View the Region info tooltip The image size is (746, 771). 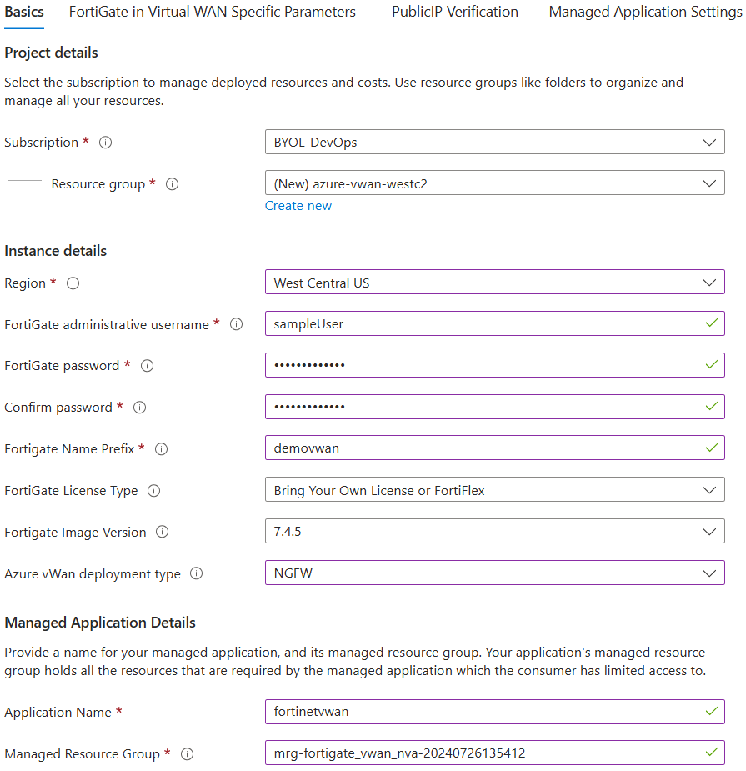[x=73, y=283]
